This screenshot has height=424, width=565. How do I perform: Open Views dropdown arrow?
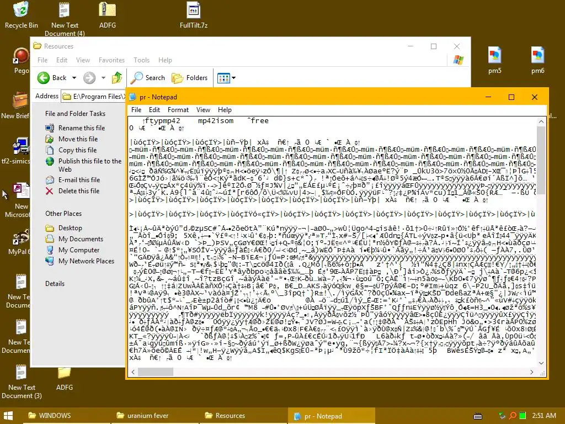click(x=233, y=78)
